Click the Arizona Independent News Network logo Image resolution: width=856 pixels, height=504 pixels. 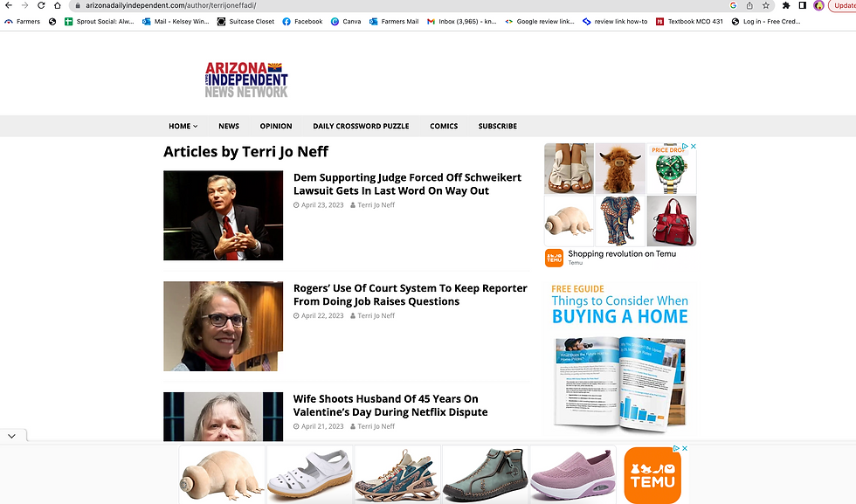246,79
